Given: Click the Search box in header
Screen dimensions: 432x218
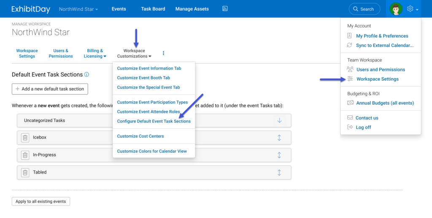Looking at the screenshot, I should click(364, 9).
